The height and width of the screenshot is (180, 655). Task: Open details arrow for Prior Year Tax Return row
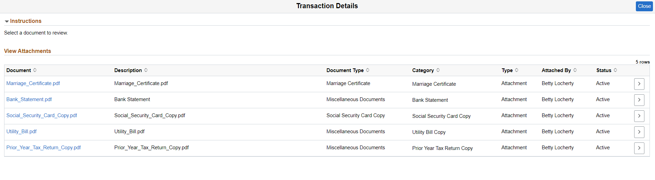639,148
